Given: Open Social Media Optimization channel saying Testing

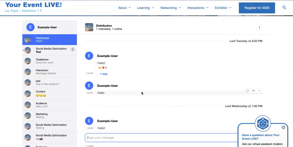Looking at the screenshot, I should [50, 126].
